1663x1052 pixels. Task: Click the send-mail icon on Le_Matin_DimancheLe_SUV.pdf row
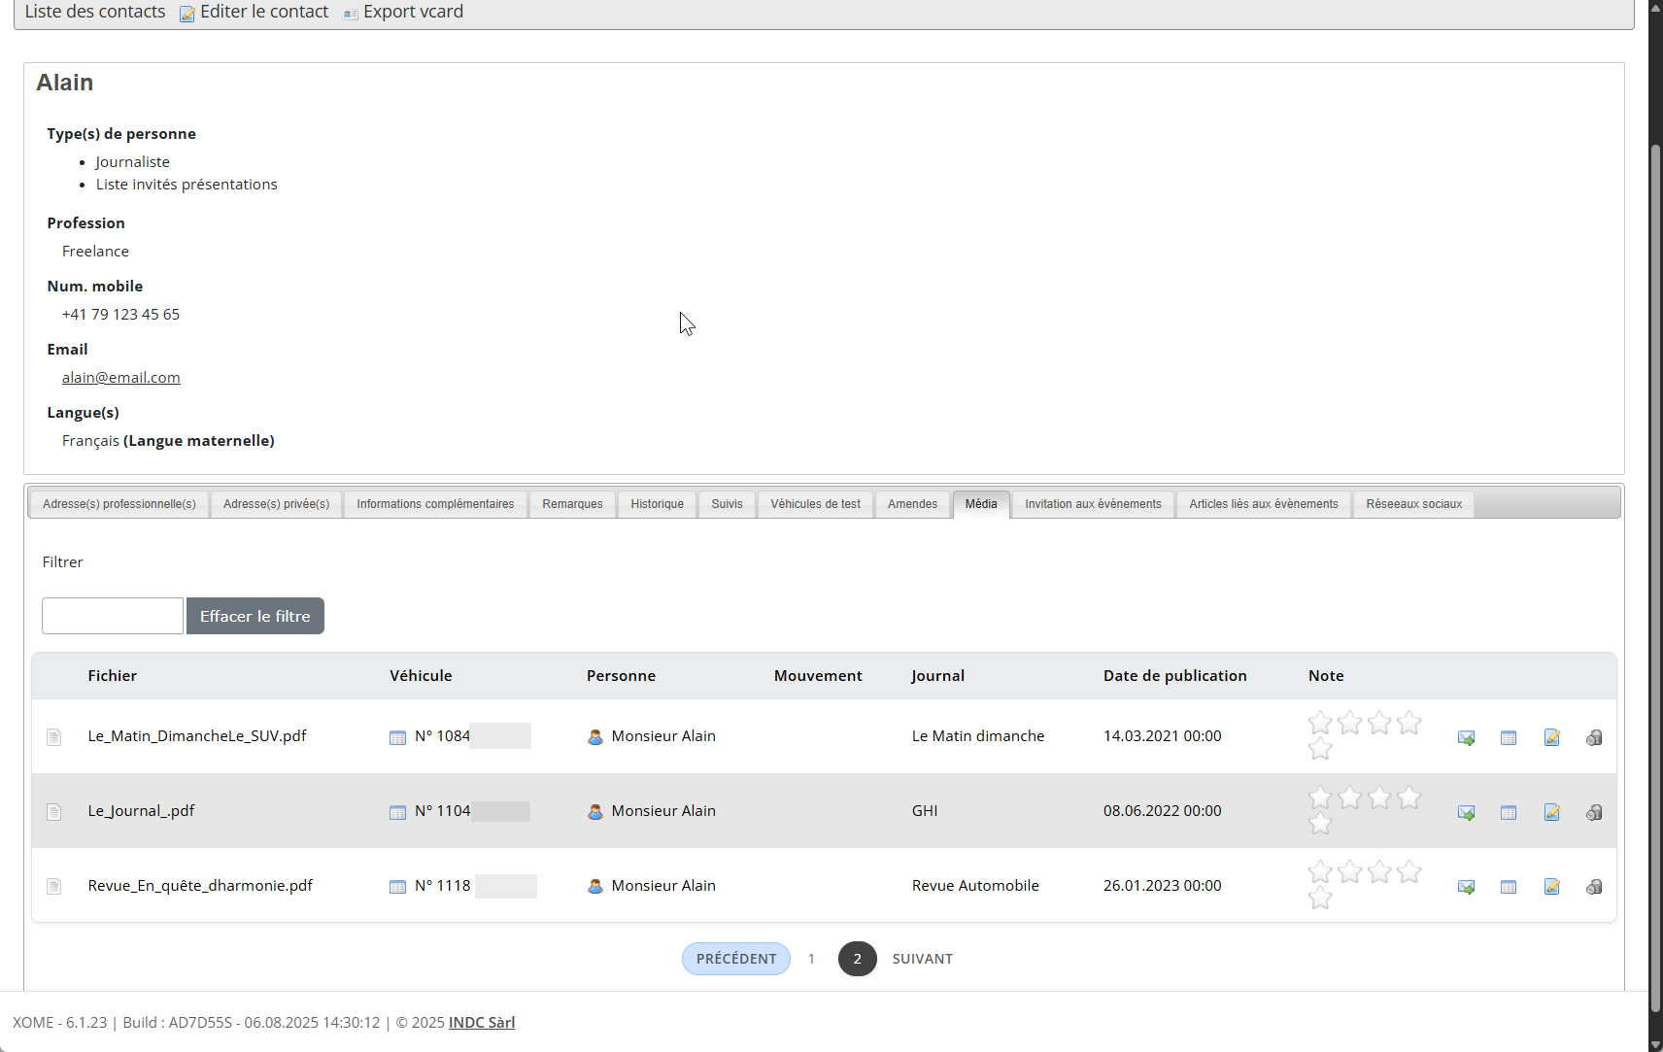1467,737
